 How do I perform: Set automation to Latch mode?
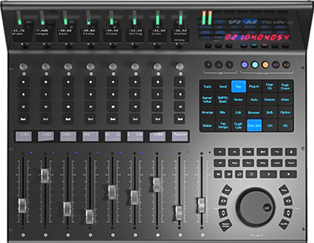point(277,163)
